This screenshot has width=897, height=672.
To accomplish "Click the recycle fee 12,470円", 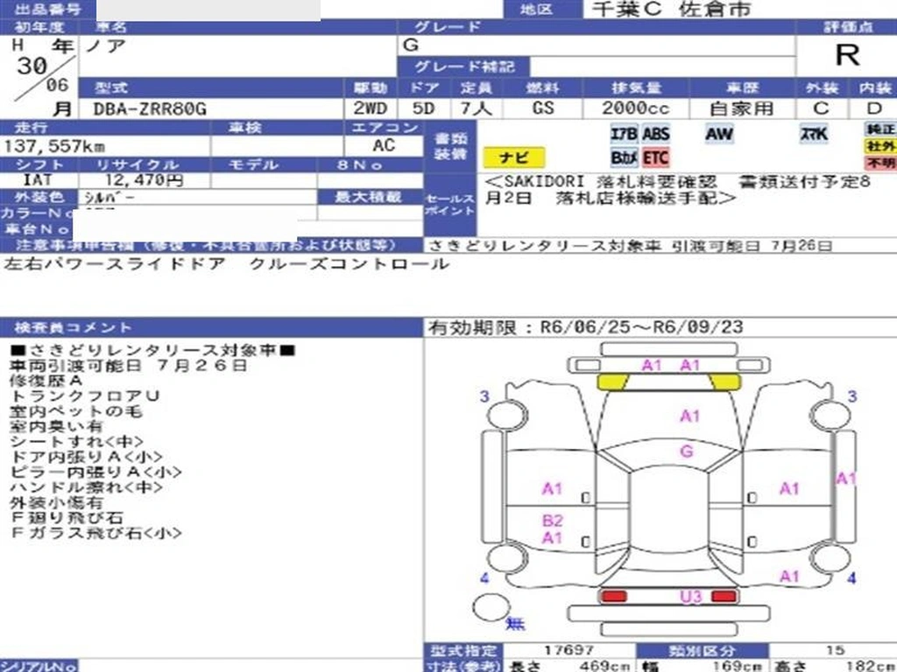I will (x=138, y=180).
